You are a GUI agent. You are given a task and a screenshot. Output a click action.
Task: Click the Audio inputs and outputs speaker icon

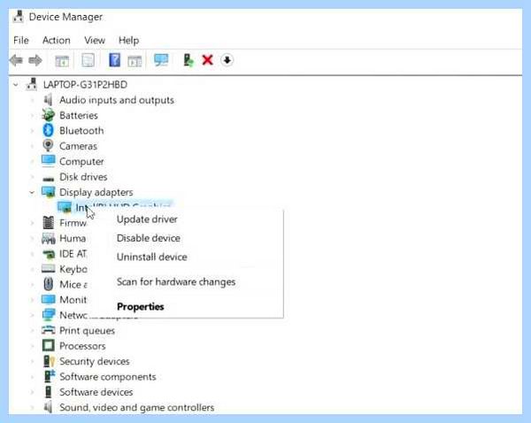pyautogui.click(x=48, y=100)
